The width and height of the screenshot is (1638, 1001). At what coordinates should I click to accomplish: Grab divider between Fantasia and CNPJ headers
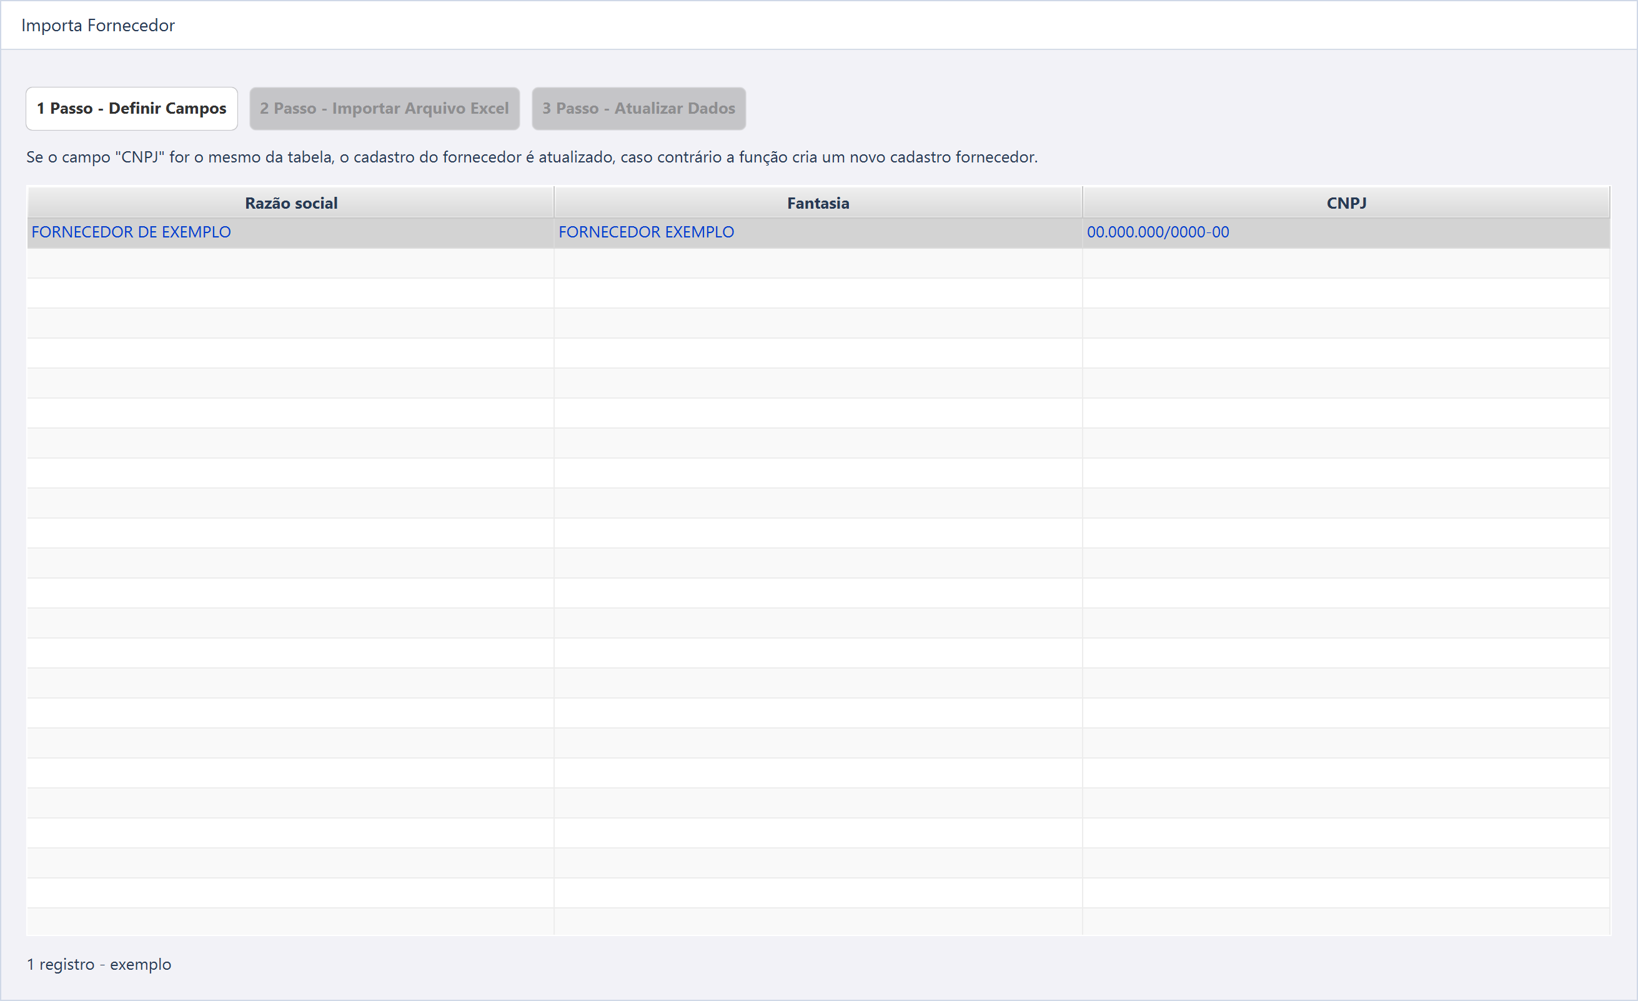click(x=1082, y=203)
